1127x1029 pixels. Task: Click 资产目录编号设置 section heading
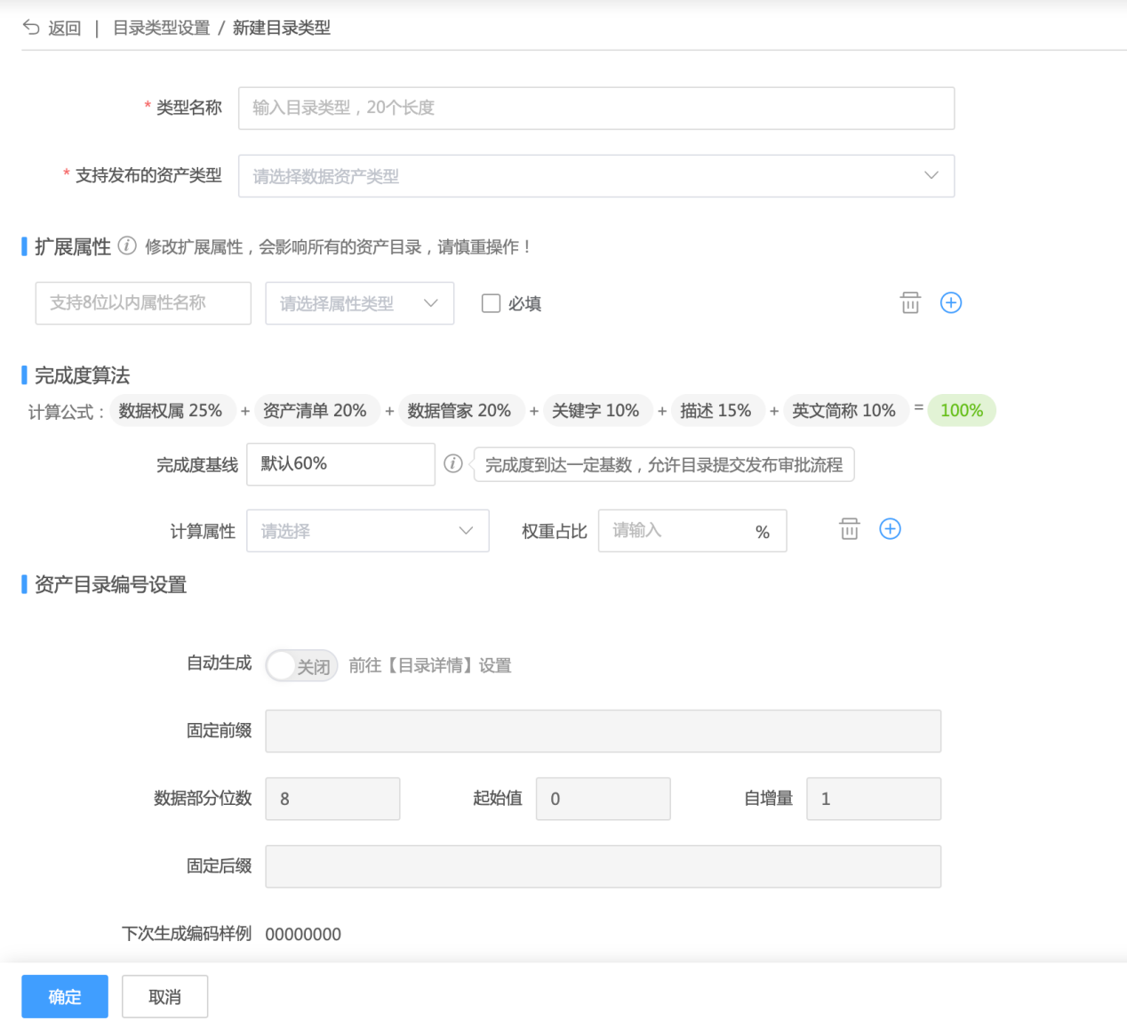tap(110, 584)
